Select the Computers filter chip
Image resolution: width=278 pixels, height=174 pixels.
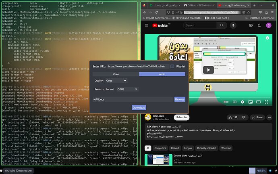160,148
